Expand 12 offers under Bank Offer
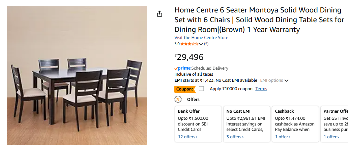Viewport: 351px width, 145px height. pos(187,137)
